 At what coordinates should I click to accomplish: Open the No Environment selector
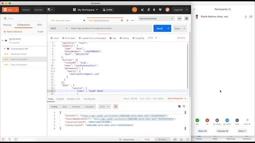pos(156,19)
